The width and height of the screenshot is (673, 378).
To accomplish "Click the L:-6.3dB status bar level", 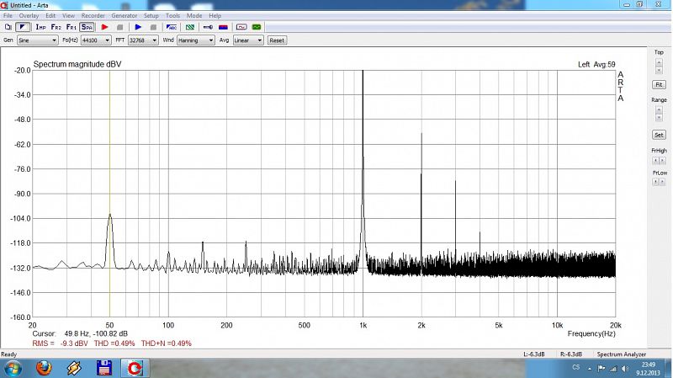I will pyautogui.click(x=534, y=354).
